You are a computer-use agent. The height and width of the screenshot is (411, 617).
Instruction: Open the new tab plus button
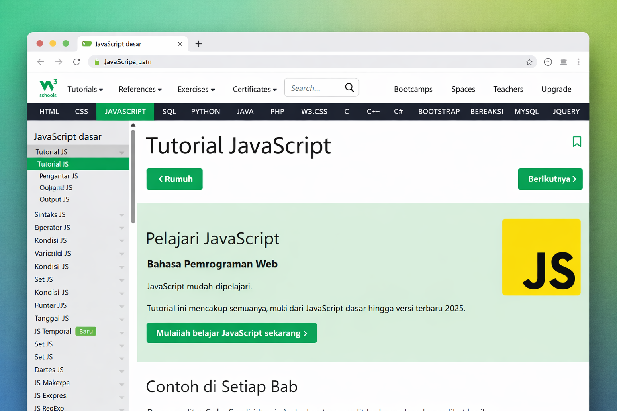(x=198, y=44)
